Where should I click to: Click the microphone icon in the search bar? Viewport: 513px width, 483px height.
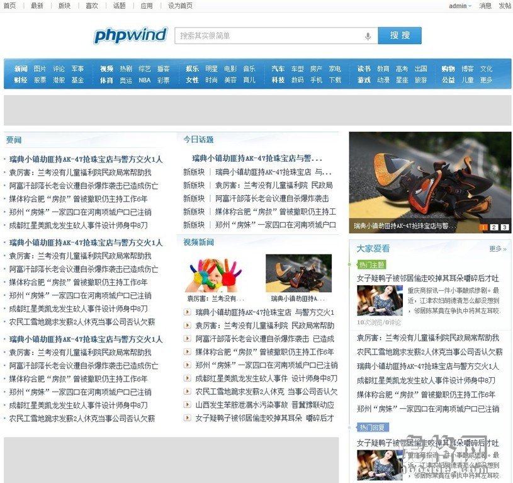(x=368, y=36)
